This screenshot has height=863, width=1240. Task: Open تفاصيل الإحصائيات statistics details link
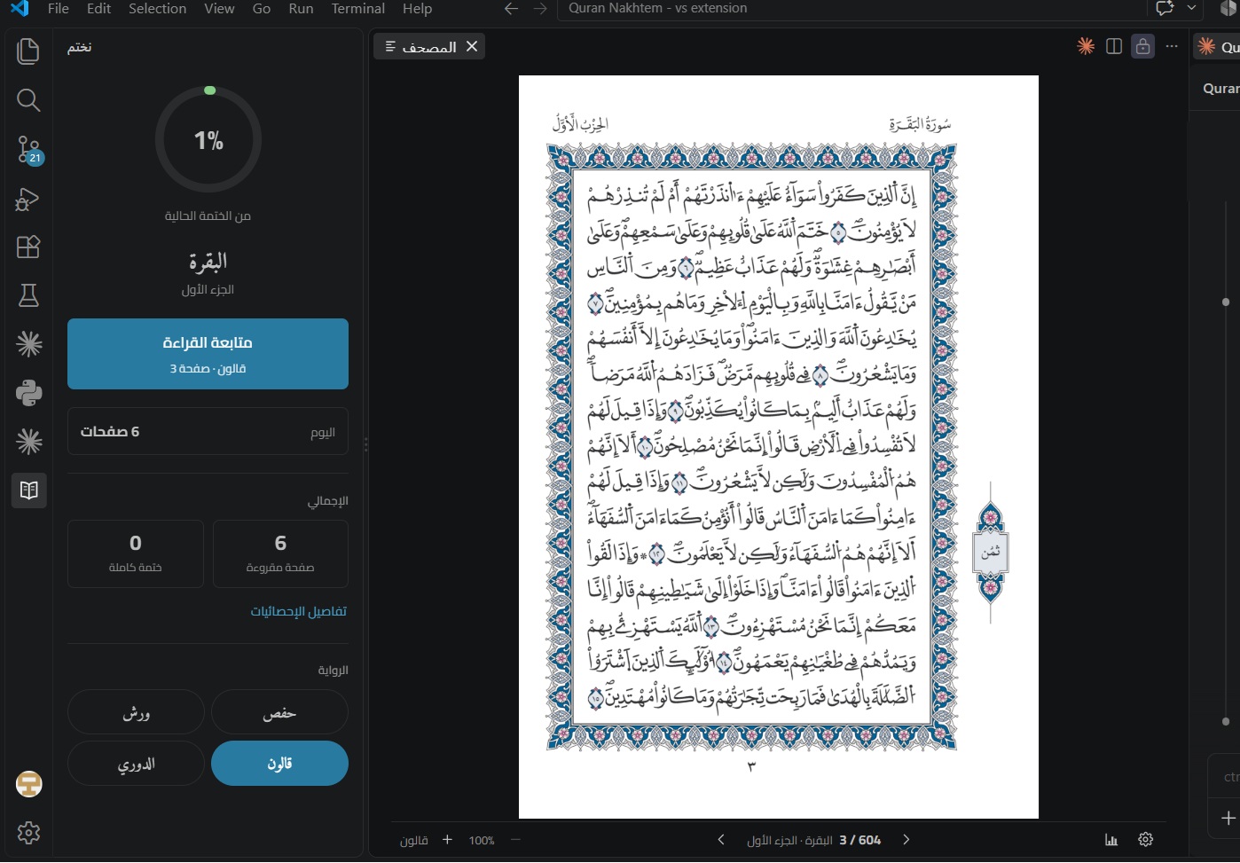(298, 611)
